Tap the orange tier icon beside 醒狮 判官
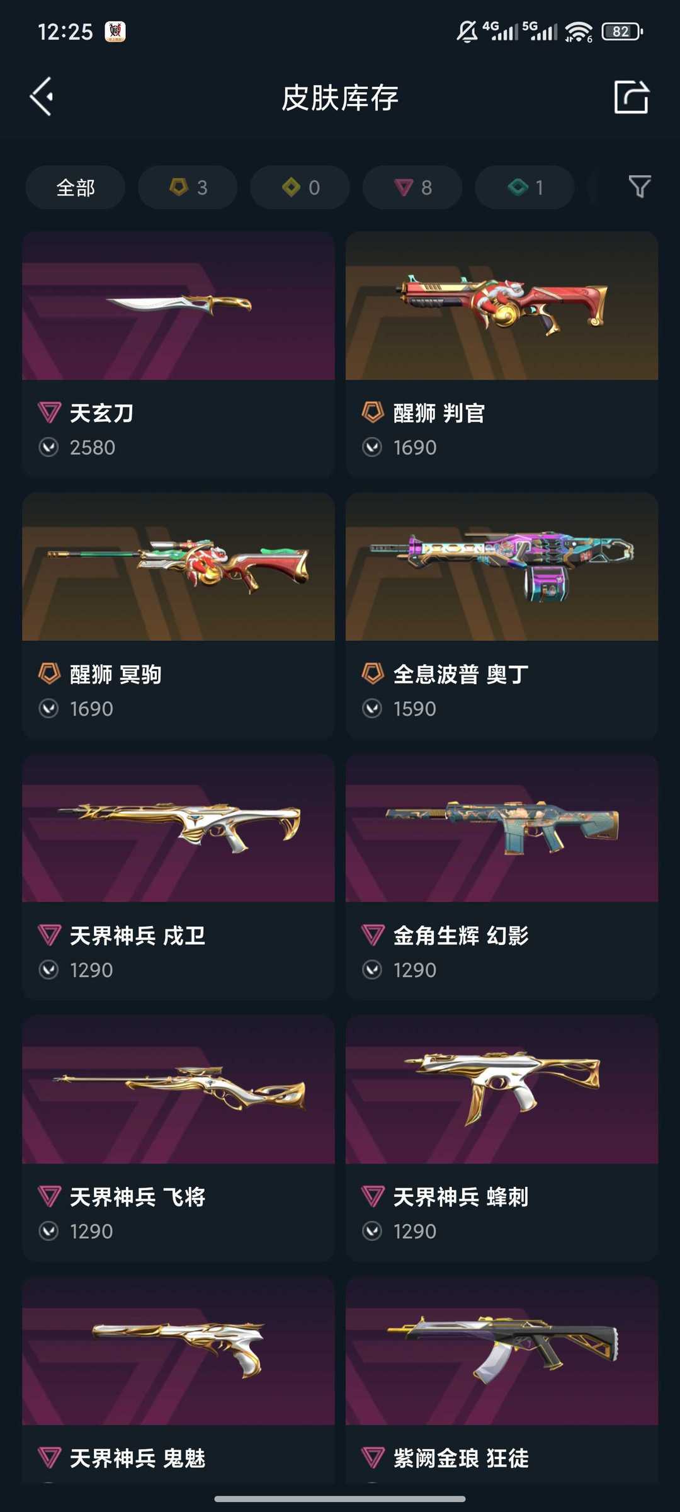Screen dimensions: 680x1512 (373, 413)
